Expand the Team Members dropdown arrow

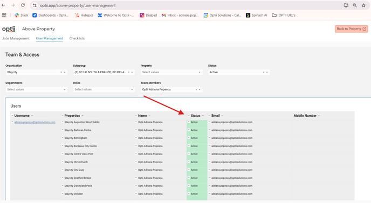200,89
